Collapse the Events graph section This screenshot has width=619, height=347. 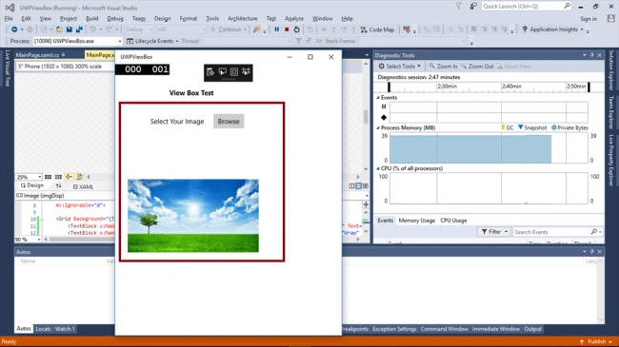[x=378, y=97]
